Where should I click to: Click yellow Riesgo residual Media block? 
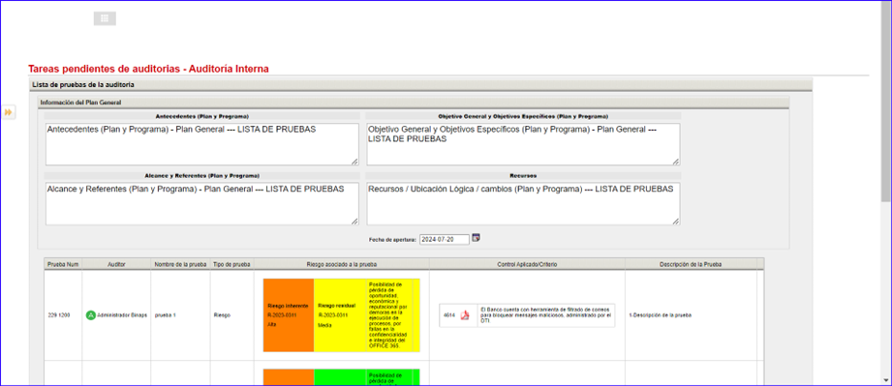pyautogui.click(x=340, y=315)
